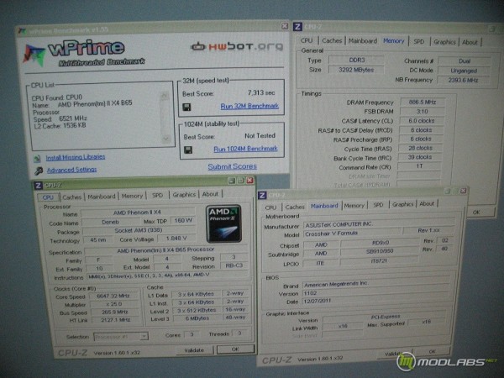504x378 pixels.
Task: Click the Multiplier x 25.0 value
Action: [x=113, y=304]
